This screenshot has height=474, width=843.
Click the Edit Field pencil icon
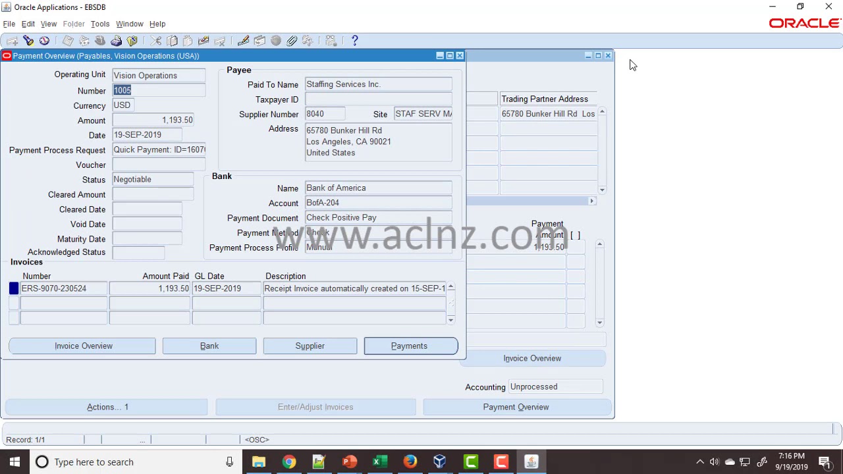[x=244, y=41]
